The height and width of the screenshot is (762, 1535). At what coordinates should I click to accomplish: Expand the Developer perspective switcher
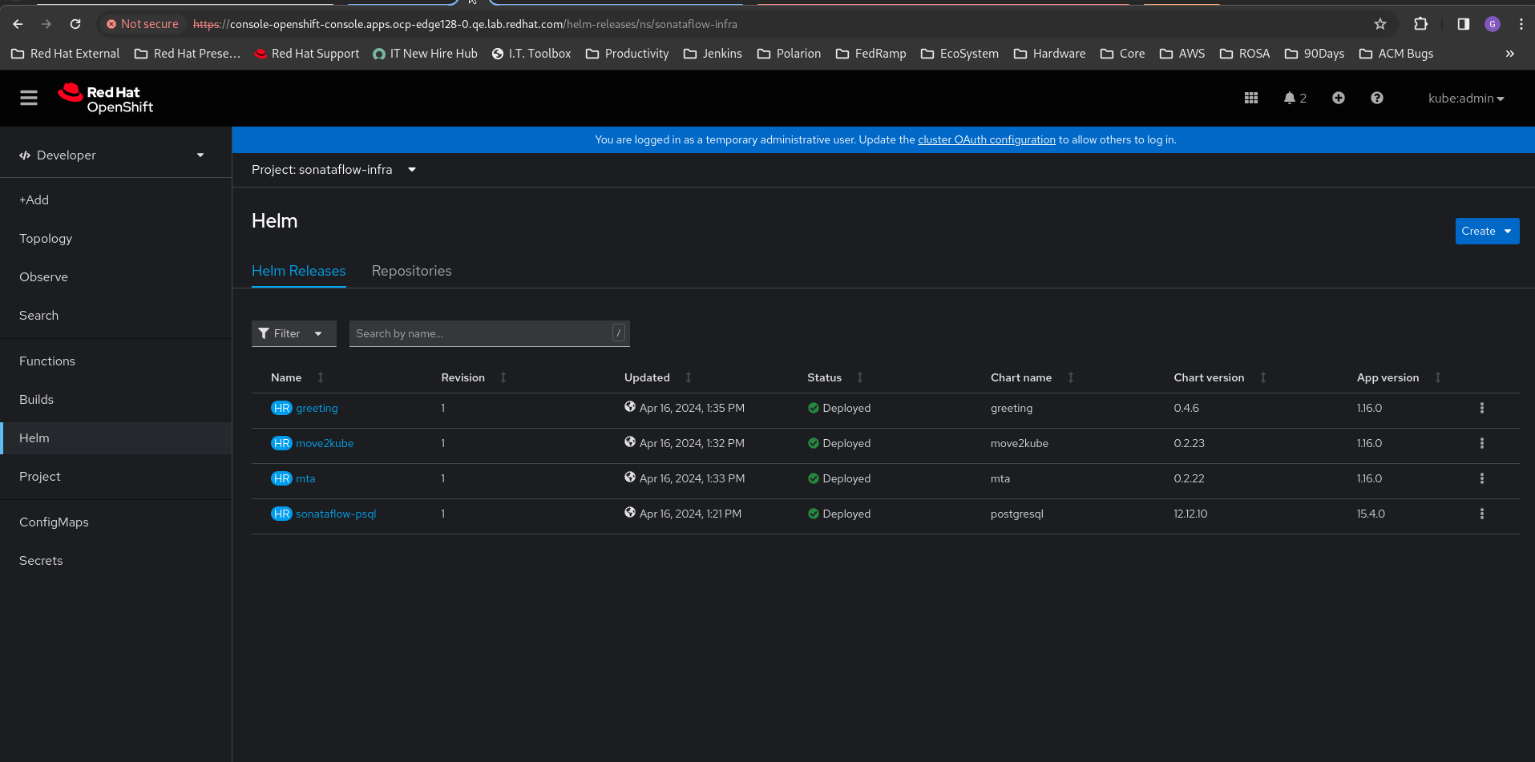coord(111,155)
